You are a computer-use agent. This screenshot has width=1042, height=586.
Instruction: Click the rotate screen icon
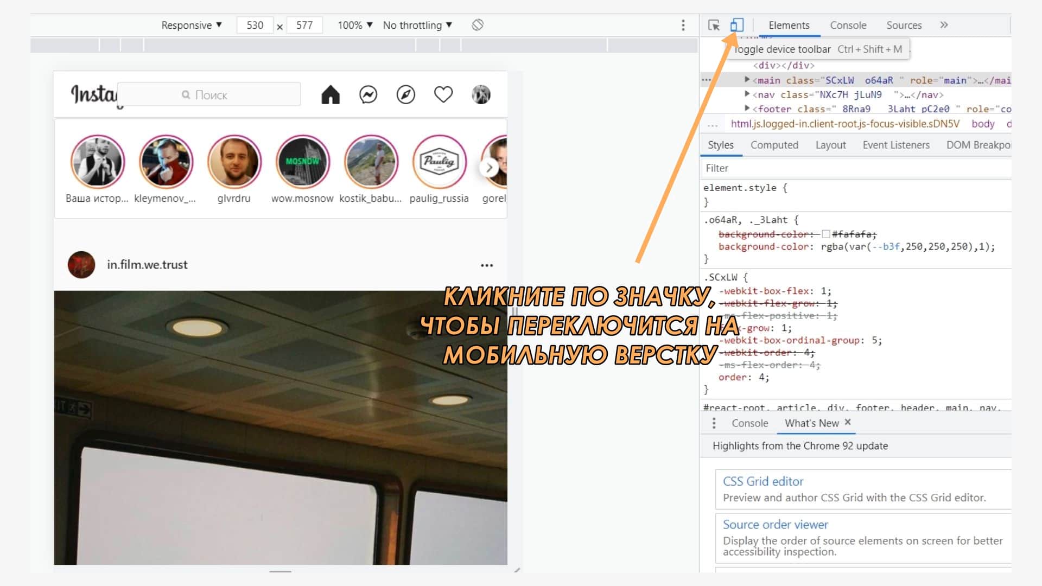pyautogui.click(x=478, y=25)
